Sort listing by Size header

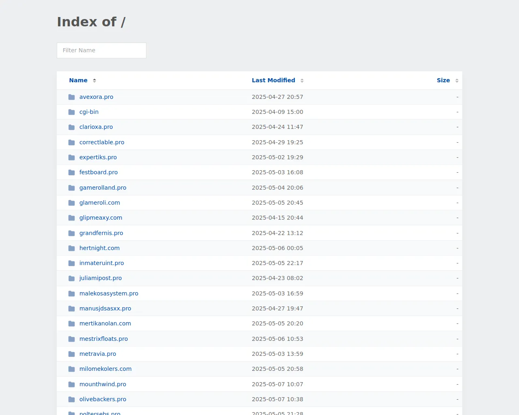point(443,80)
